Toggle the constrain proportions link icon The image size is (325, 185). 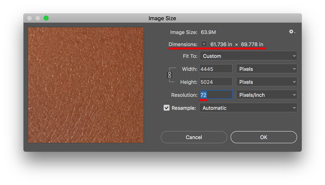169,75
